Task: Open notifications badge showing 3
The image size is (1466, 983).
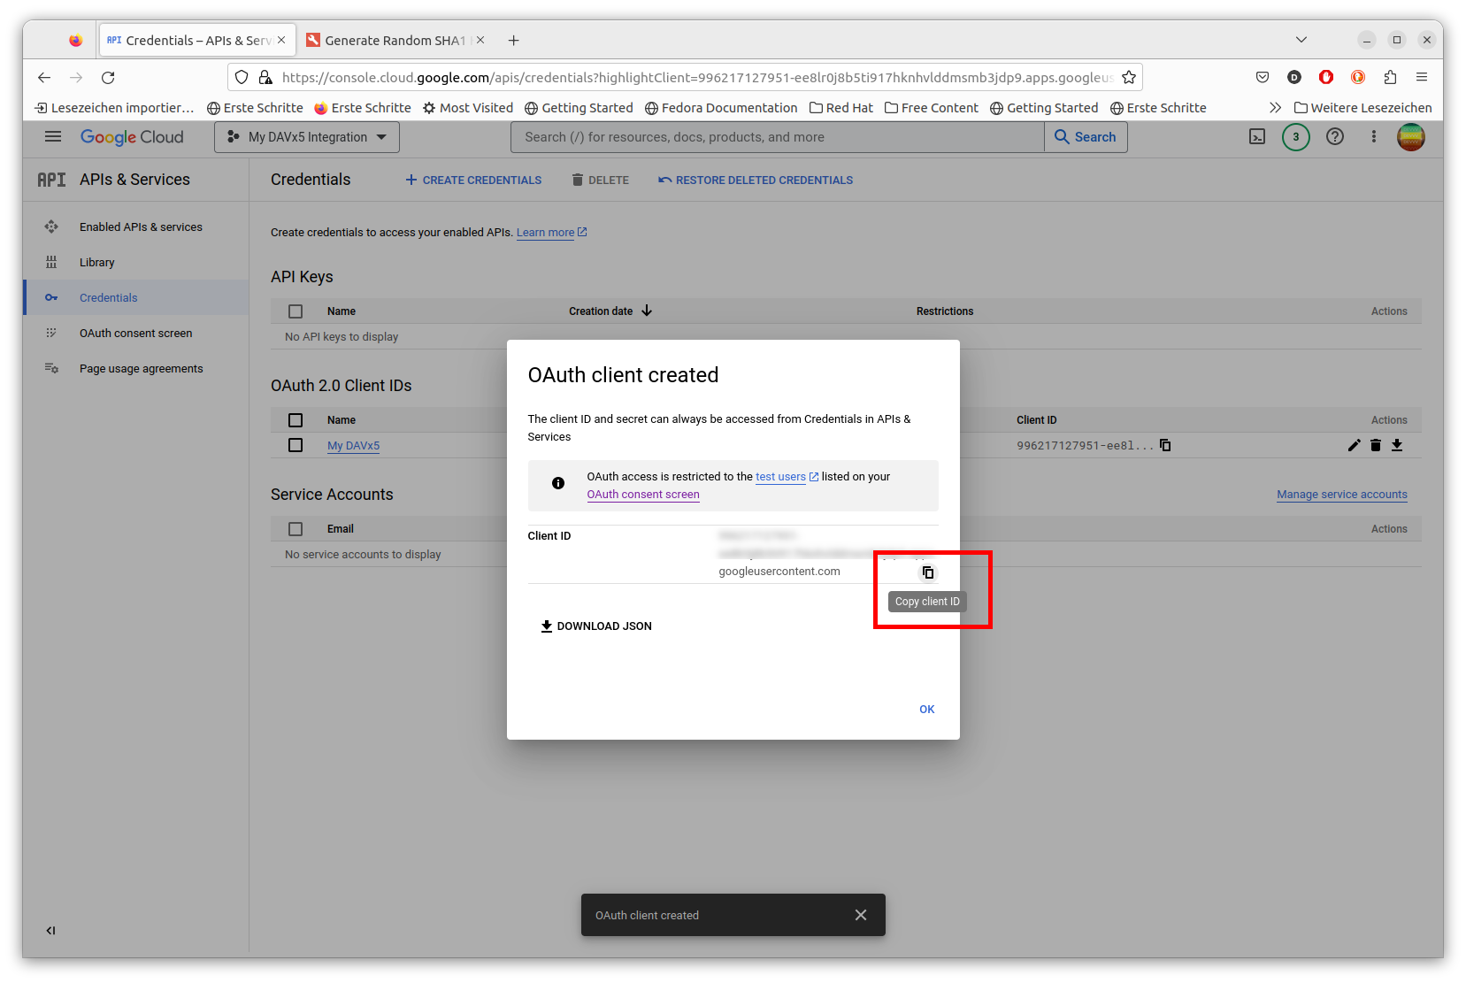Action: pyautogui.click(x=1296, y=136)
